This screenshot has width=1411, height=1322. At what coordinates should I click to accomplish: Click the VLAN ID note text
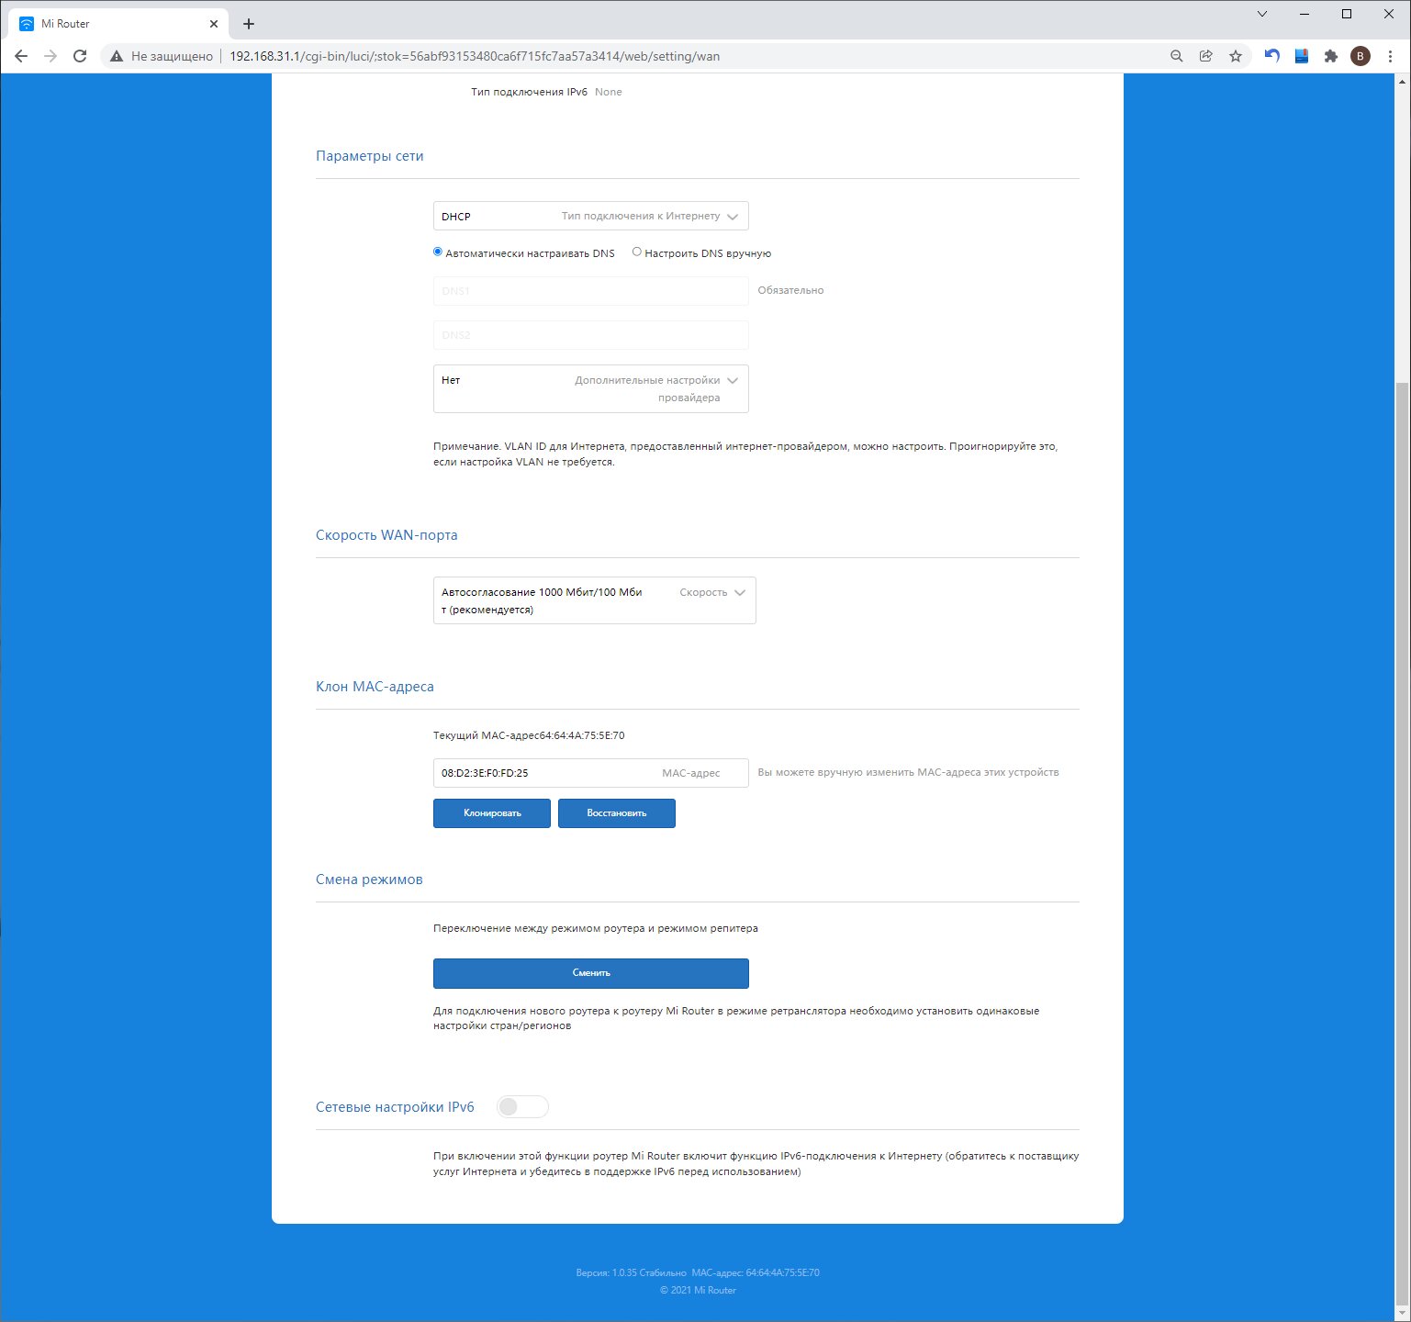[x=745, y=454]
